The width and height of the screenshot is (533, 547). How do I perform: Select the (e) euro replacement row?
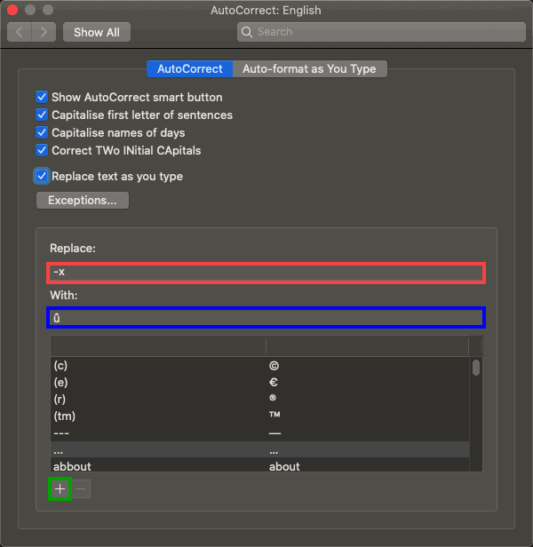pos(259,383)
